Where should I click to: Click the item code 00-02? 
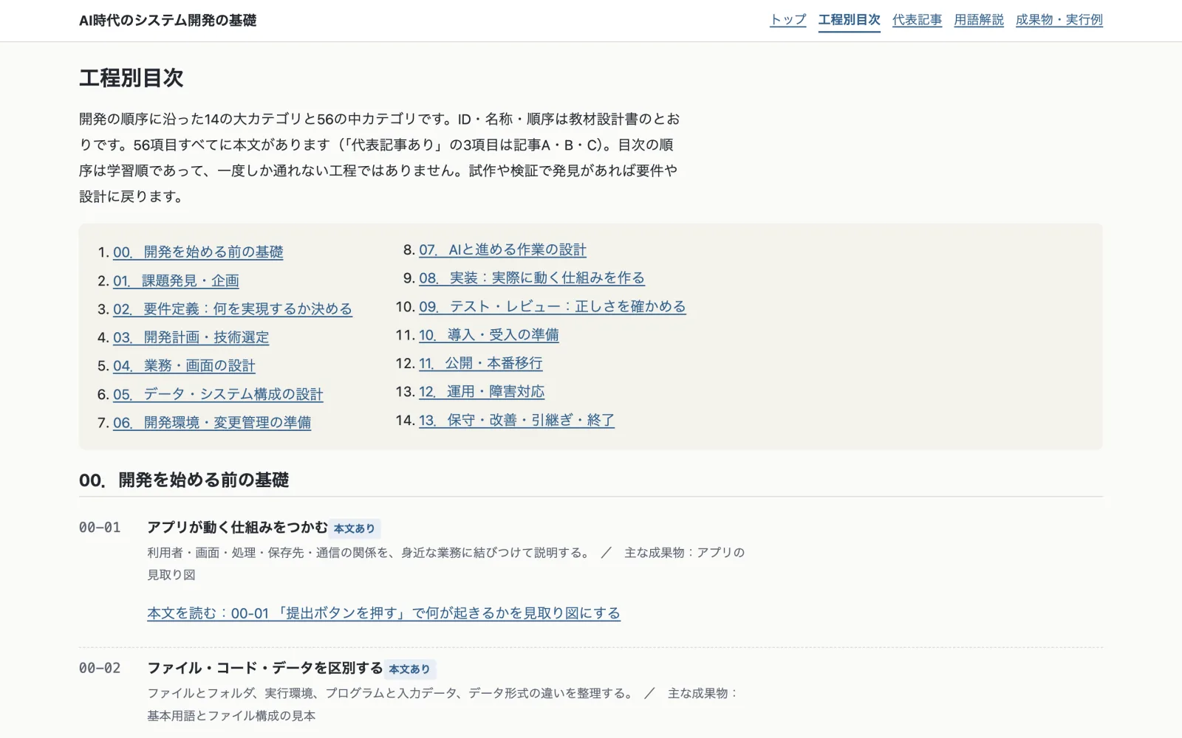point(100,669)
